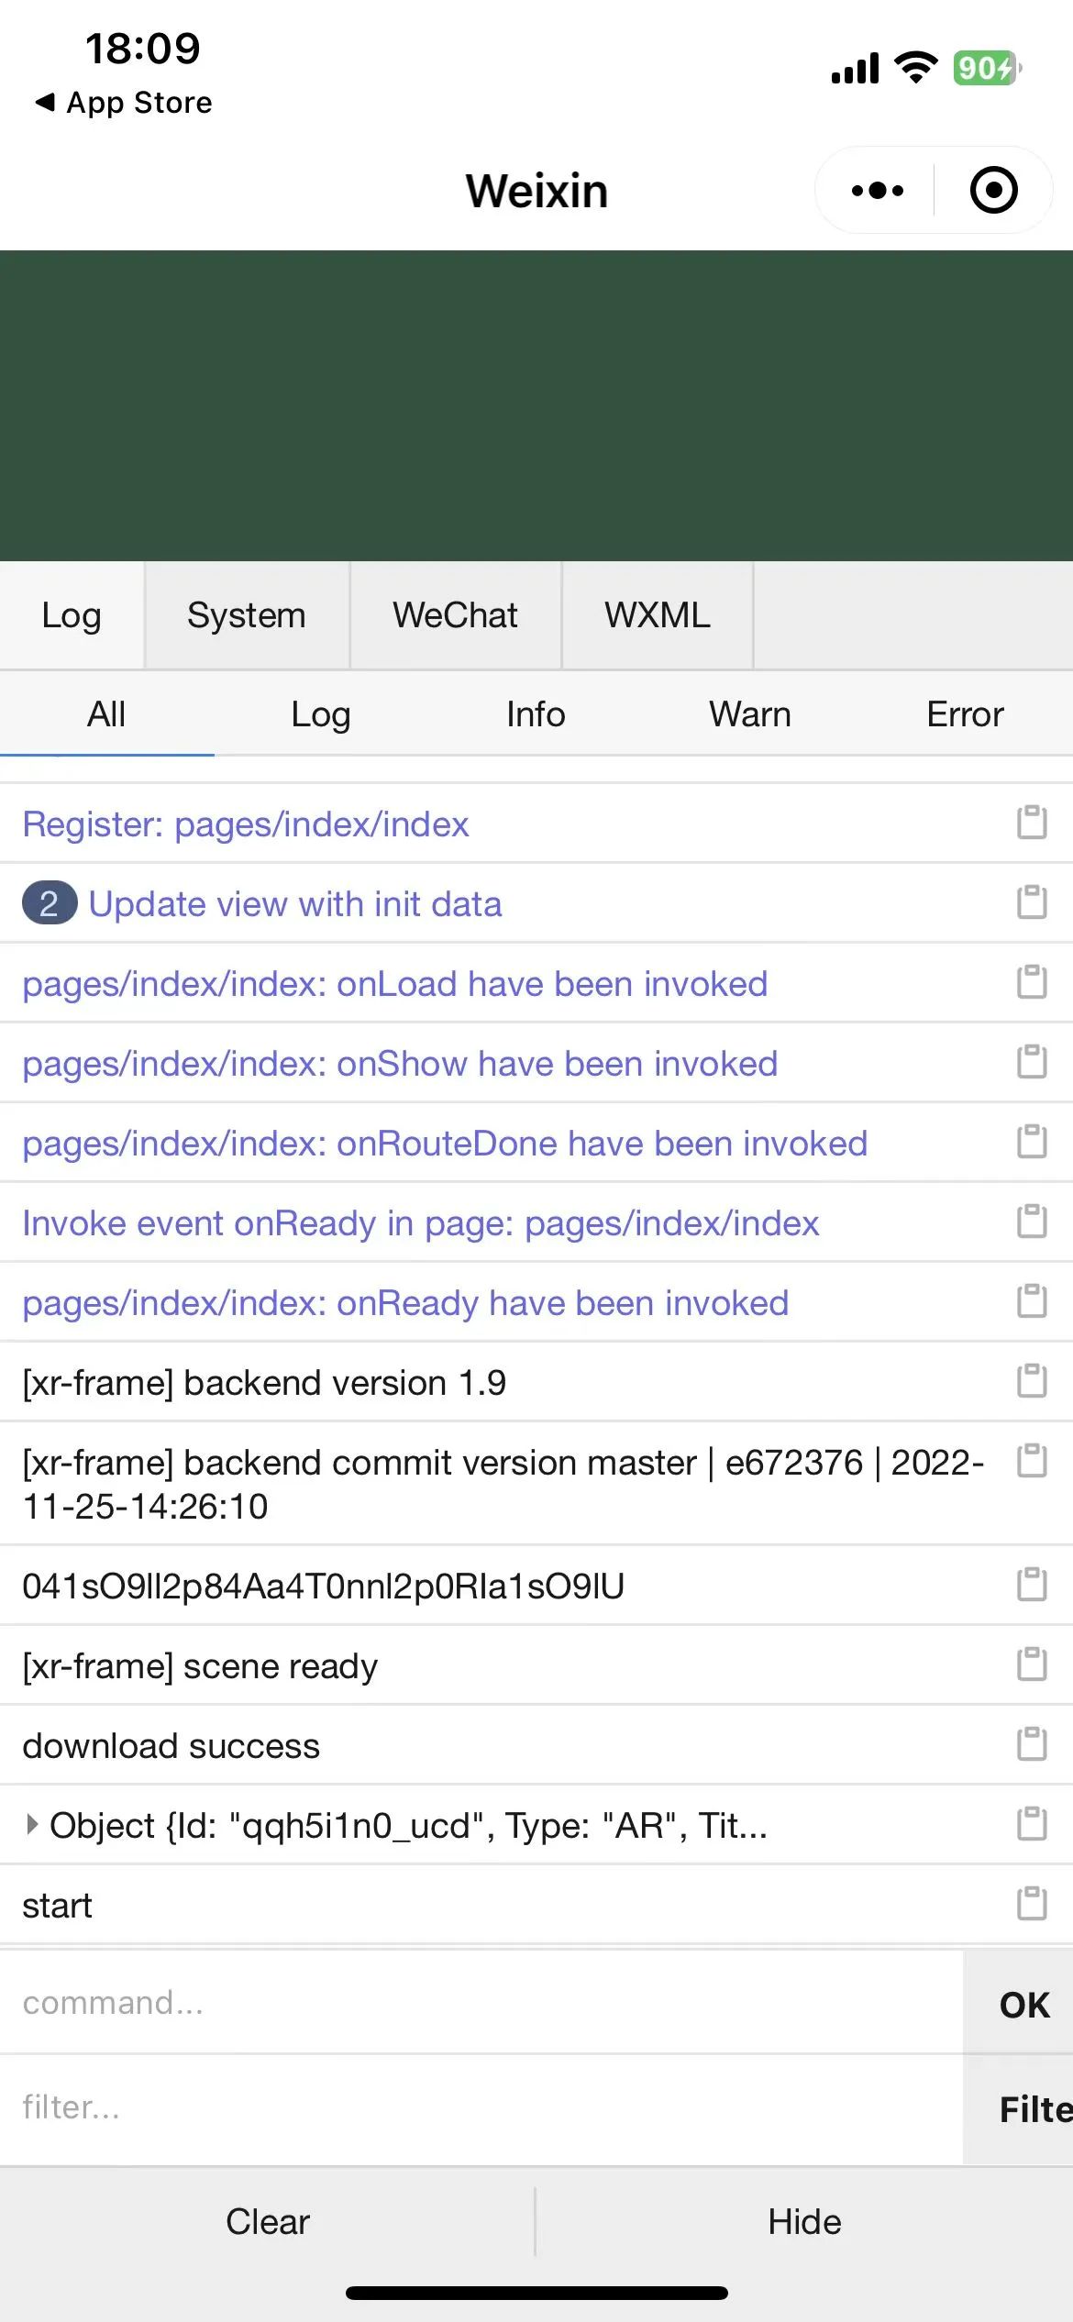Copy the 'Register: pages/index/index' log entry
1073x2322 pixels.
[1032, 823]
